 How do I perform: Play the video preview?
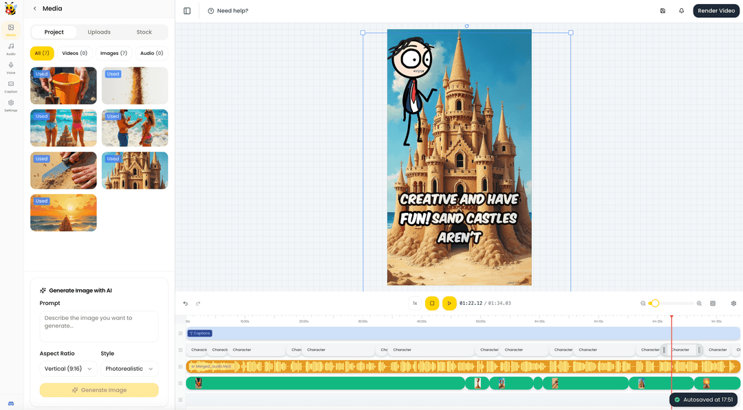449,304
